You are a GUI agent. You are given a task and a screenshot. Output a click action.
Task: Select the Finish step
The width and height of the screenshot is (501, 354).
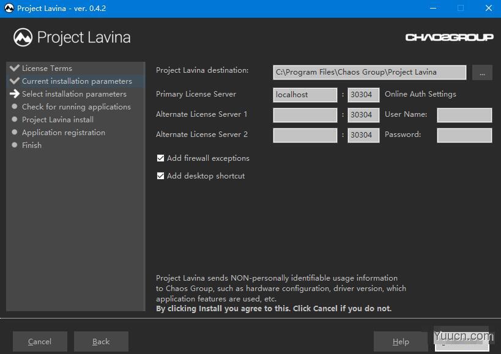(x=32, y=146)
